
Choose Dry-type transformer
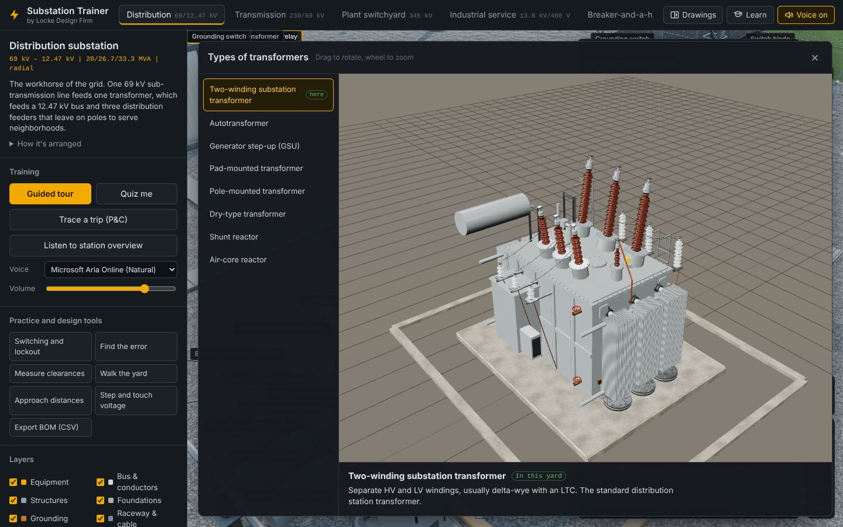point(268,214)
